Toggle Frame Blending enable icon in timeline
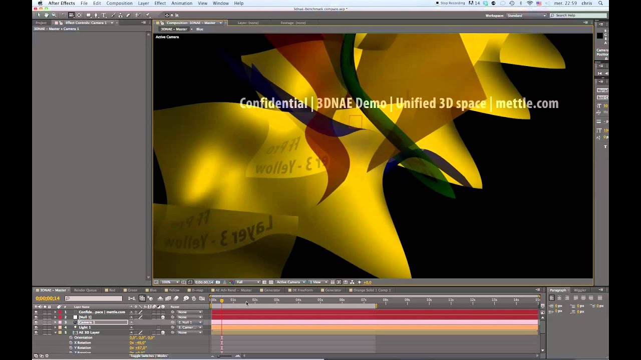This screenshot has width=641, height=360. (168, 298)
